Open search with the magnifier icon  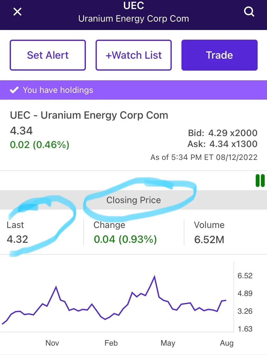pyautogui.click(x=249, y=12)
